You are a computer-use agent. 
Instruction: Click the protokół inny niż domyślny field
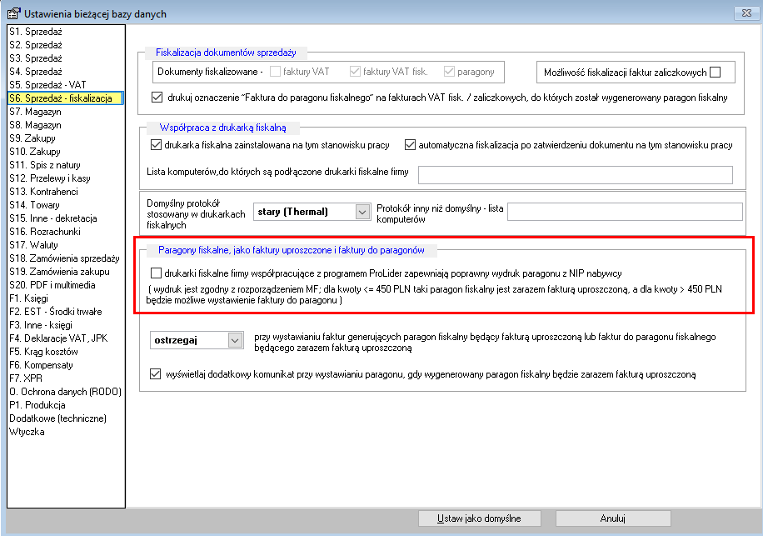pos(625,212)
